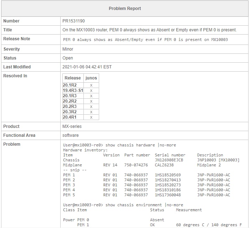Image resolution: width=250 pixels, height=228 pixels.
Task: Select the Minor severity value
Action: point(68,49)
